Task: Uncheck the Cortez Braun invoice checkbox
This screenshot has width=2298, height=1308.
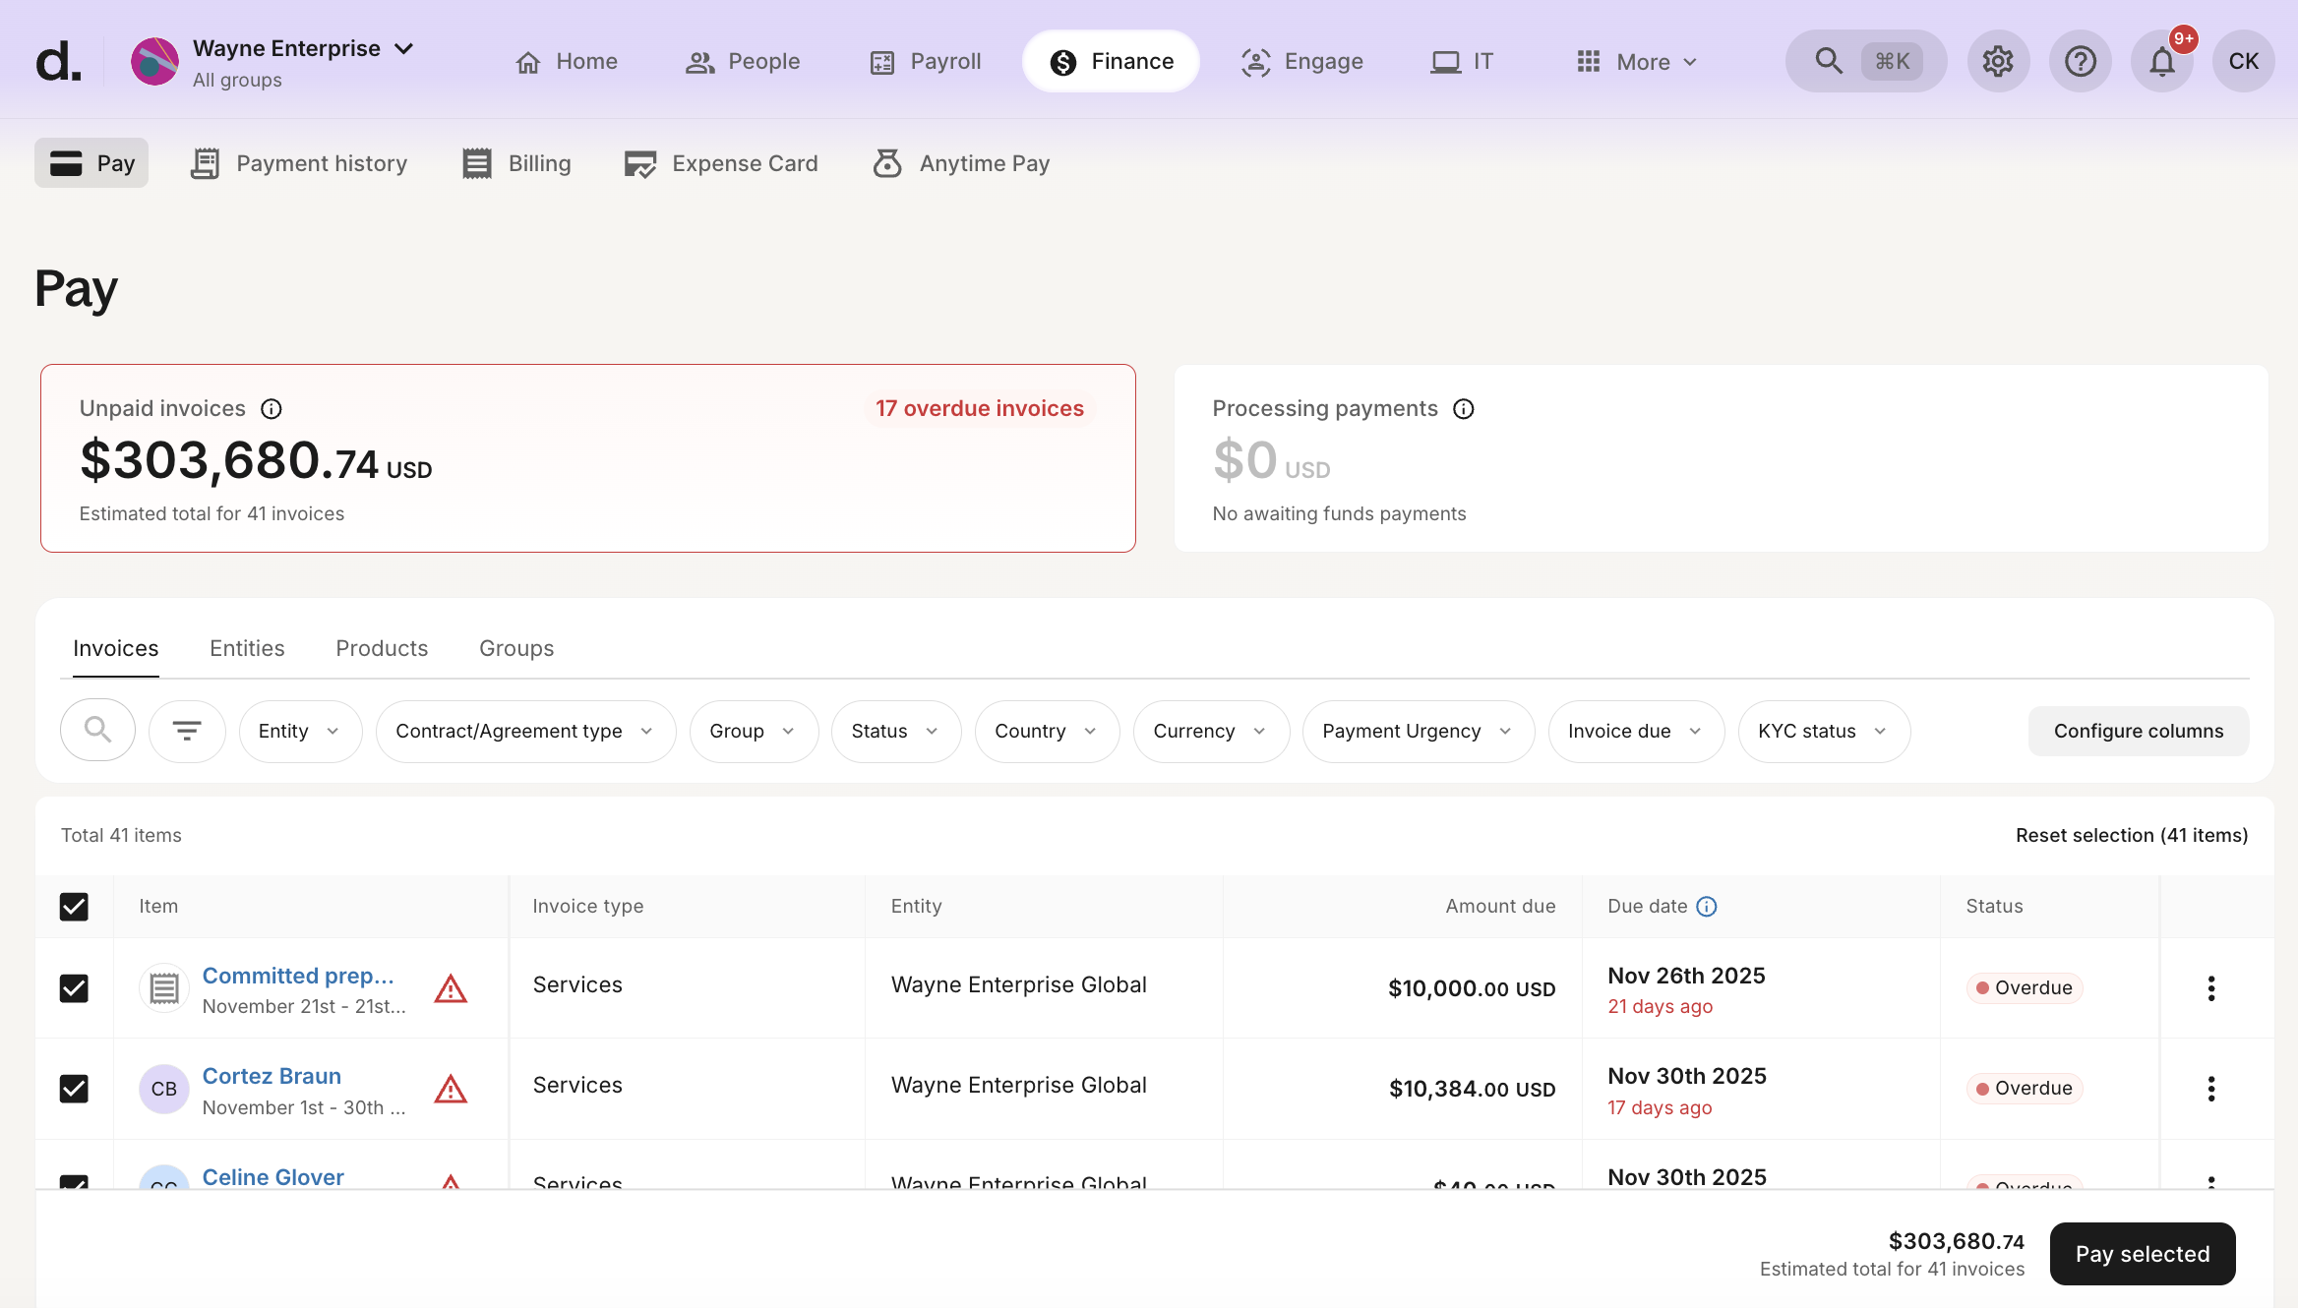Action: coord(74,1089)
